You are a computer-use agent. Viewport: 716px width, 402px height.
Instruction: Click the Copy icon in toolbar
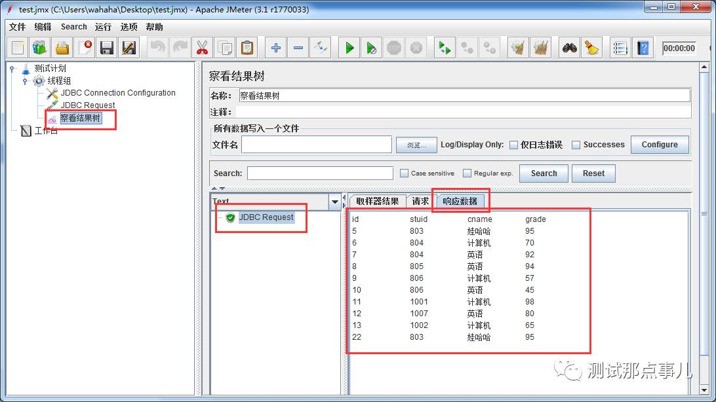224,48
